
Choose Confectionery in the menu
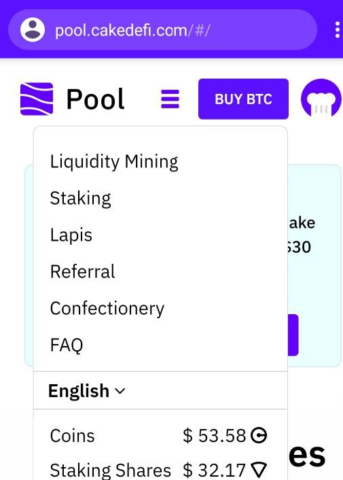click(107, 308)
